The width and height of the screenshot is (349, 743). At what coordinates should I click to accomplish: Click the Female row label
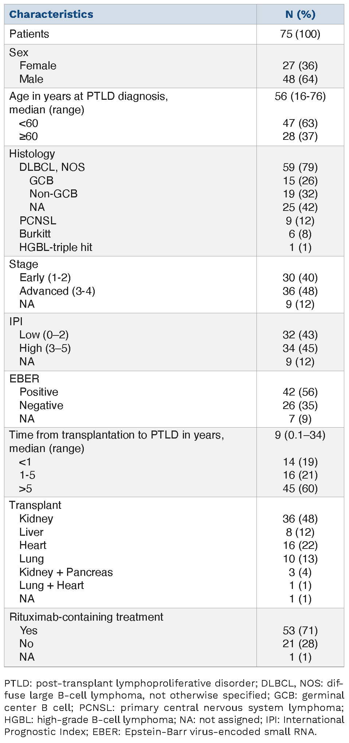point(38,66)
